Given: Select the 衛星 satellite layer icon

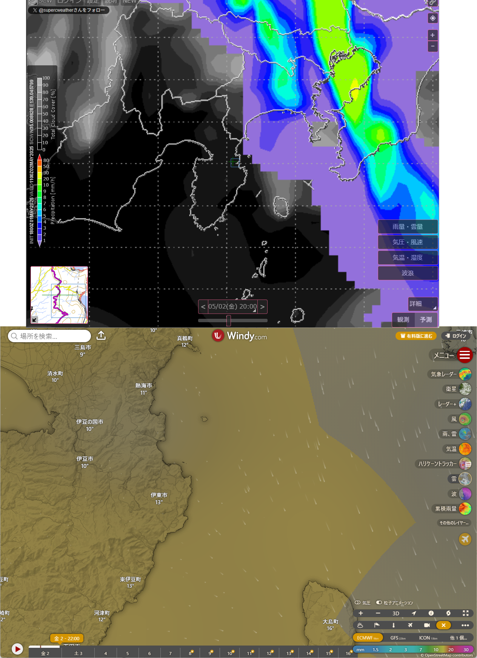Looking at the screenshot, I should click(465, 389).
